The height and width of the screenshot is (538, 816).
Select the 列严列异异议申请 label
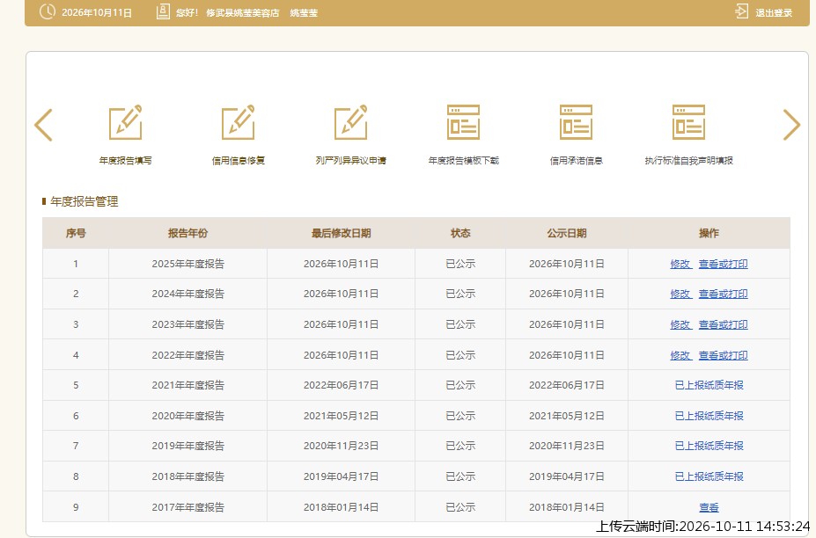pyautogui.click(x=350, y=161)
